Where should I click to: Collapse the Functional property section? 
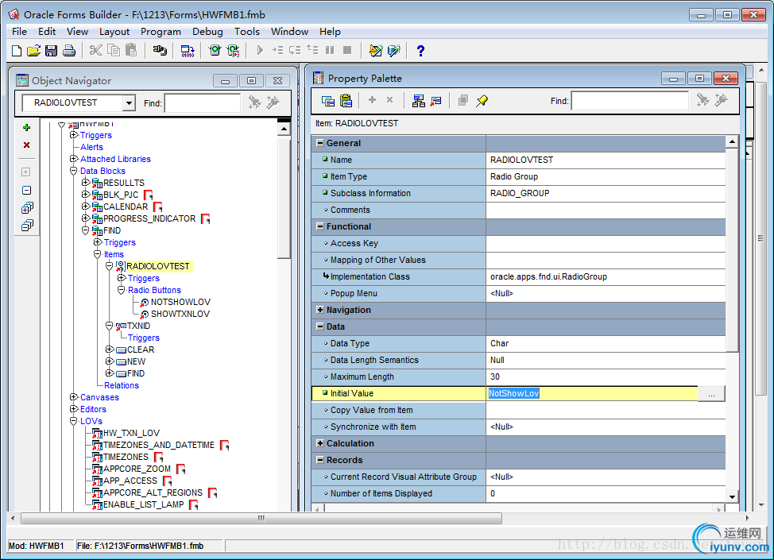(x=320, y=226)
